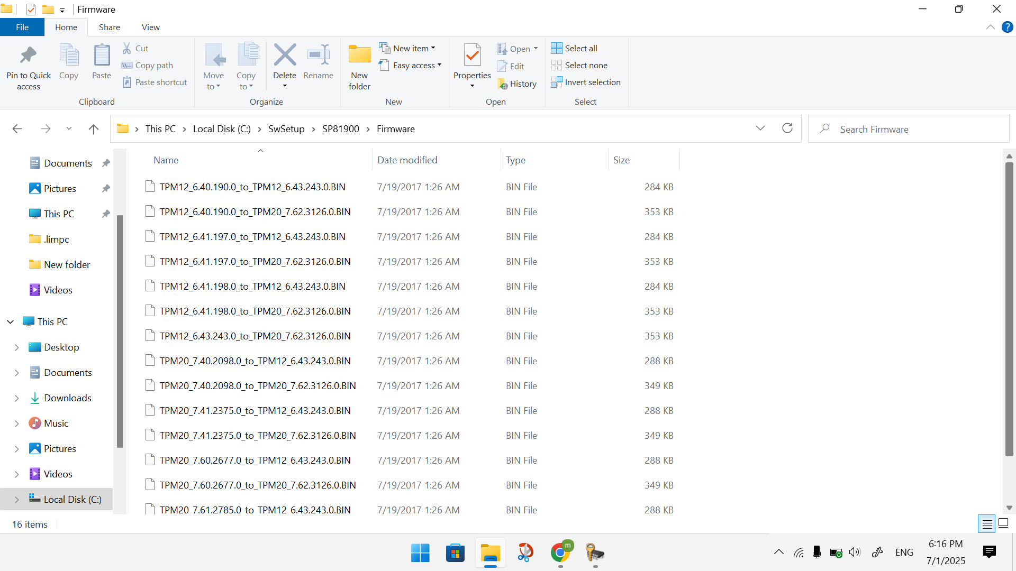This screenshot has height=571, width=1016.
Task: Open the File menu
Action: 22,27
